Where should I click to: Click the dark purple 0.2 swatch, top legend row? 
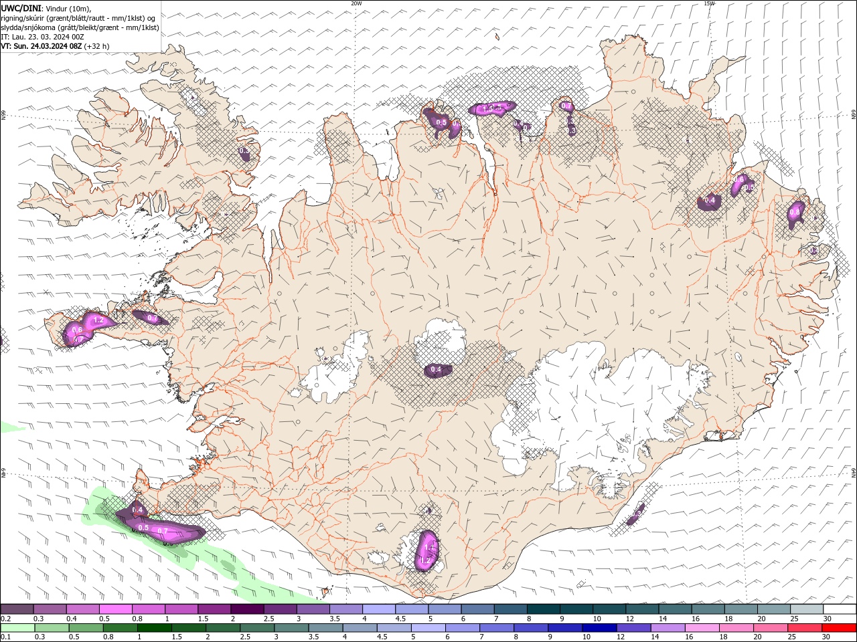(x=17, y=609)
